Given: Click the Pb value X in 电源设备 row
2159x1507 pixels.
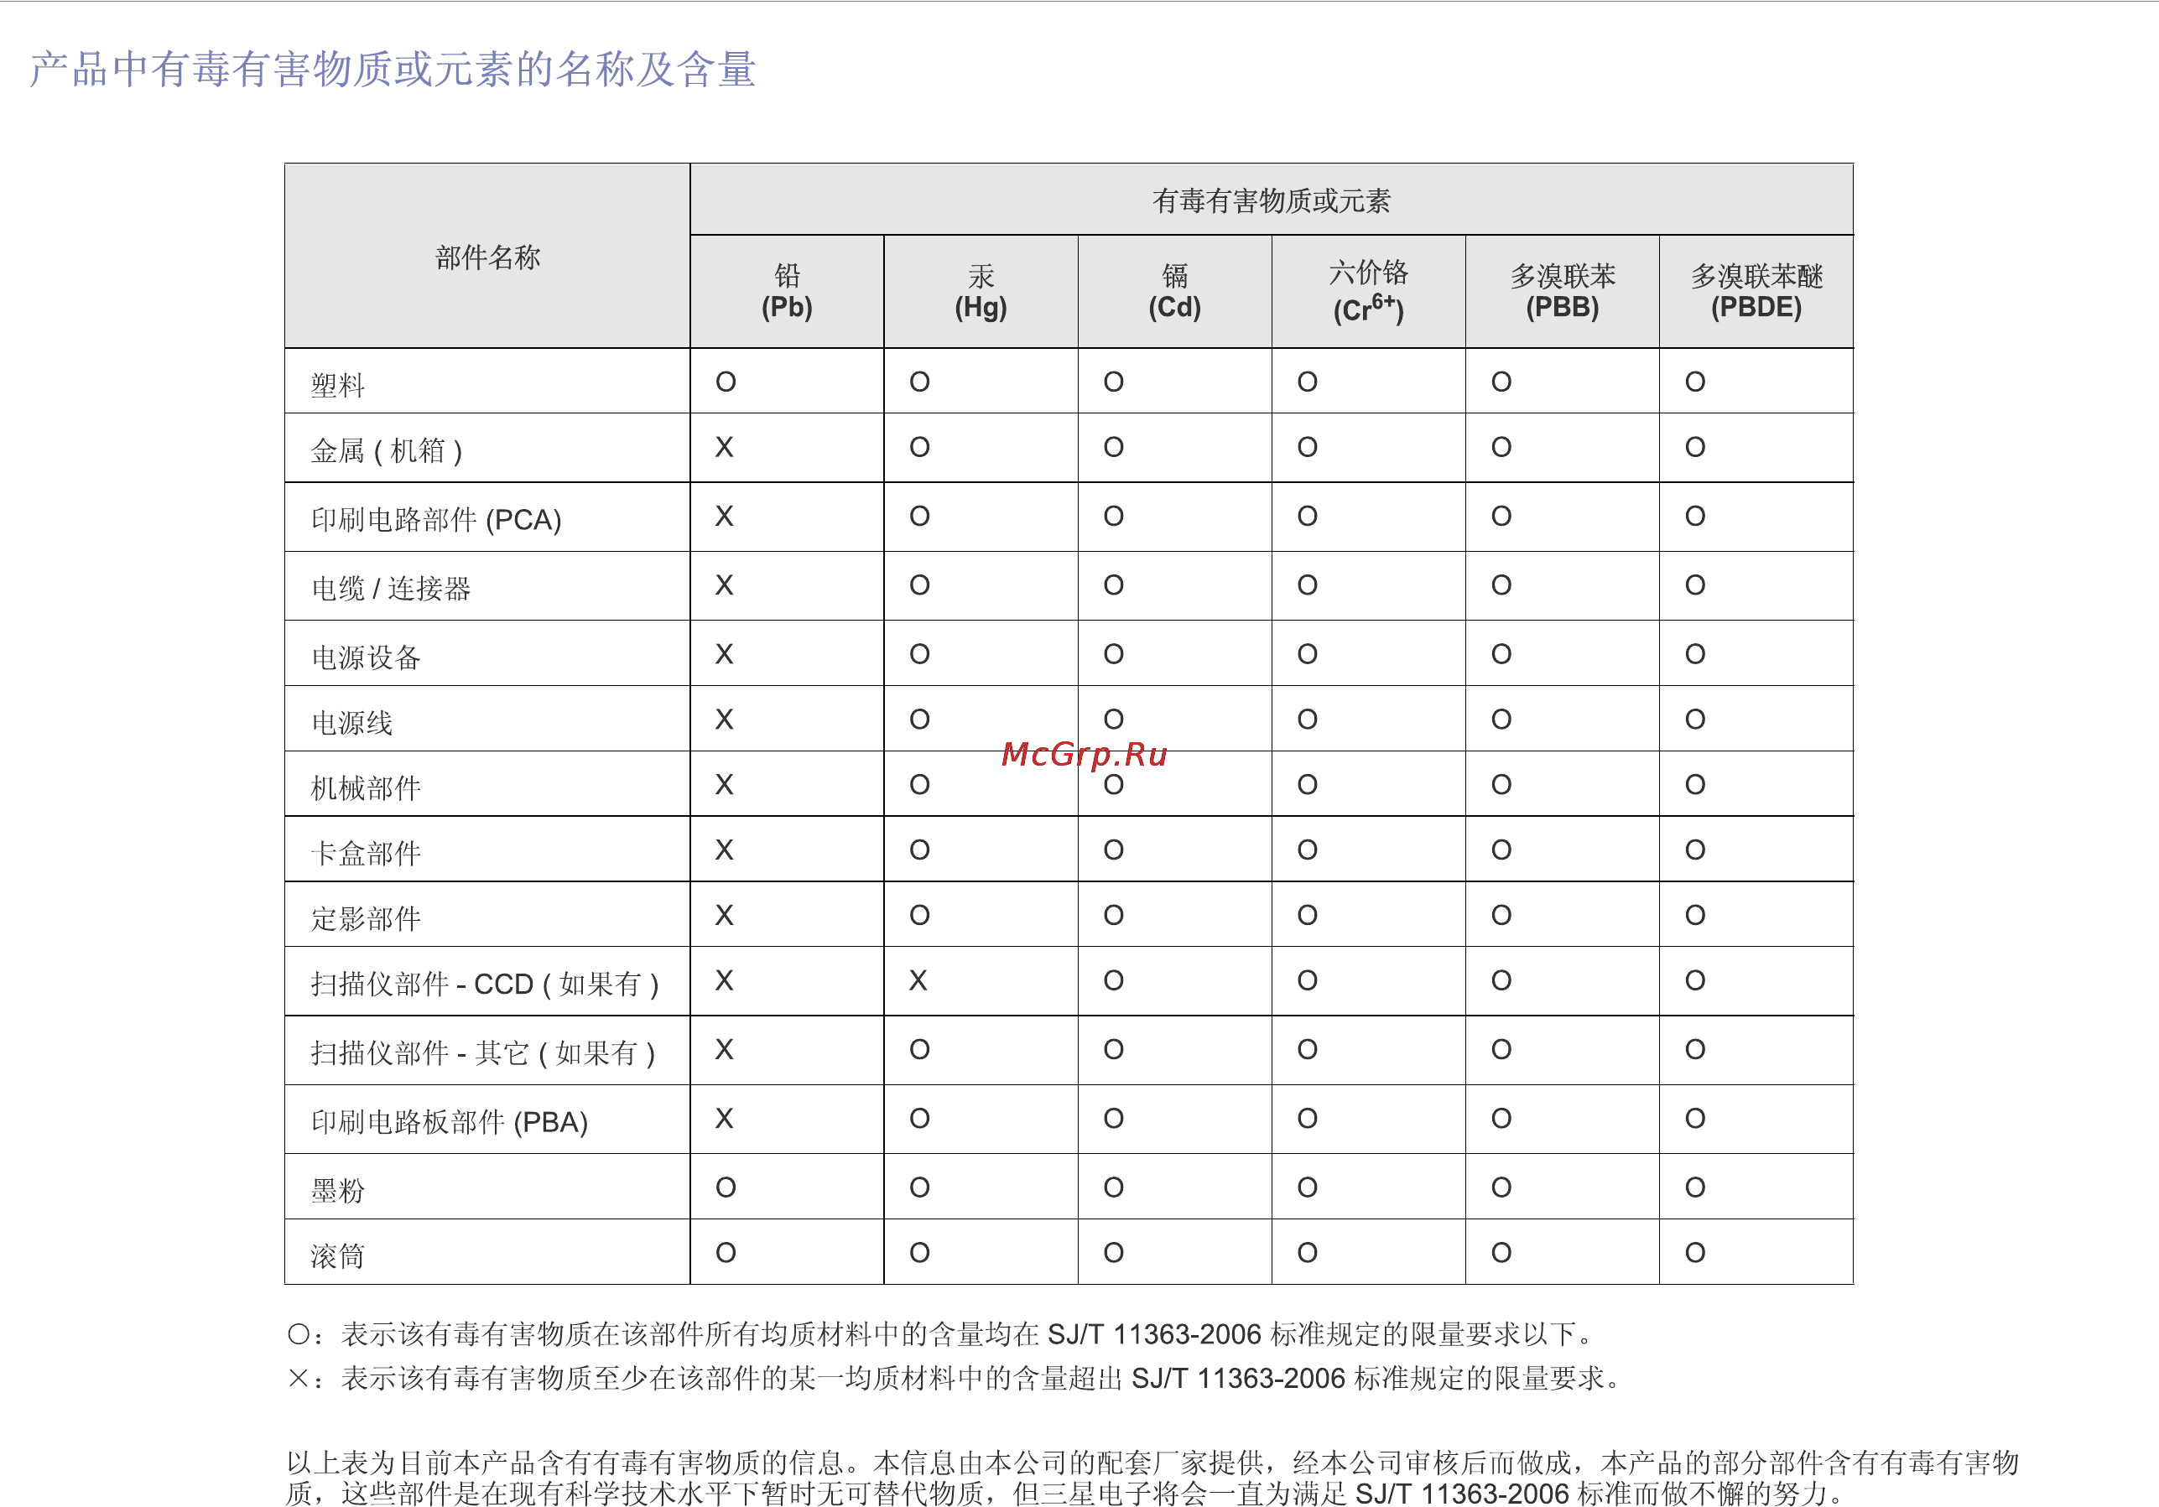Looking at the screenshot, I should pos(724,653).
